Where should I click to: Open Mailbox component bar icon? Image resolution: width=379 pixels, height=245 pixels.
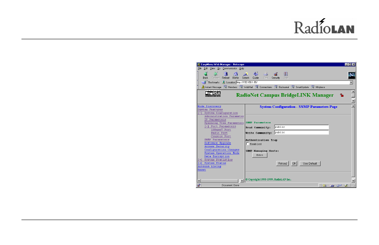click(332, 186)
